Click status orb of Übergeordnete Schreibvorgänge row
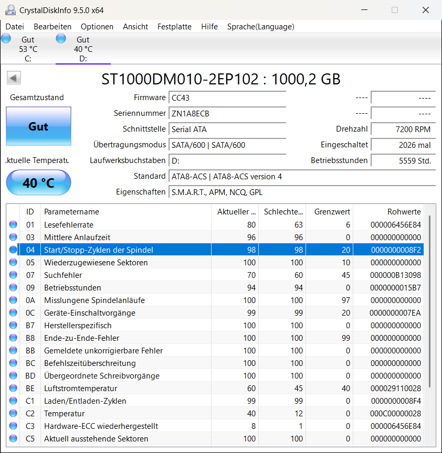 click(x=13, y=375)
